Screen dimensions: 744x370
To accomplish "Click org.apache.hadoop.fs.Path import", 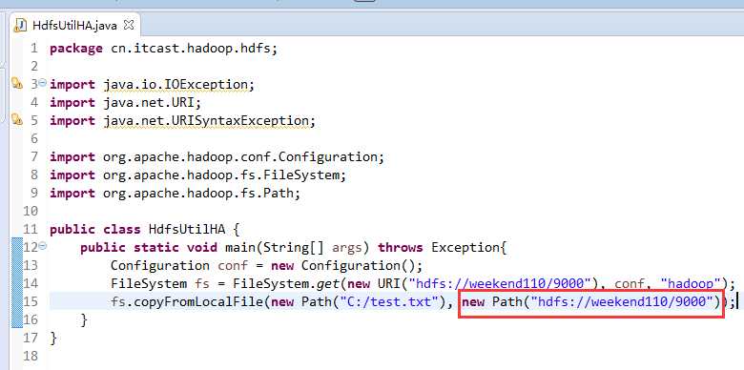I will tap(198, 194).
